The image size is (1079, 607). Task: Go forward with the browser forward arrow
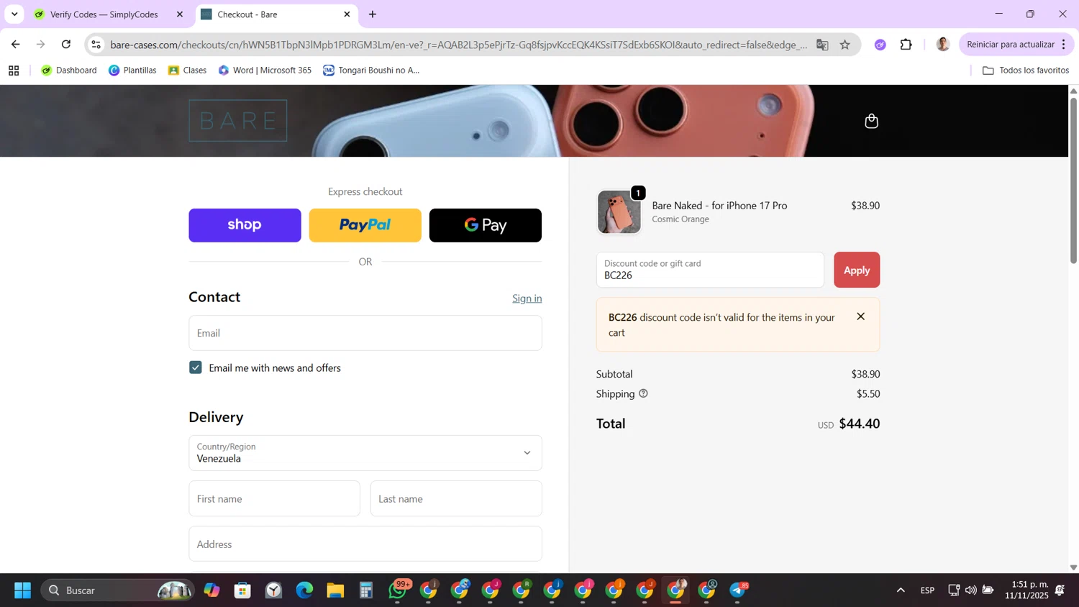tap(41, 45)
